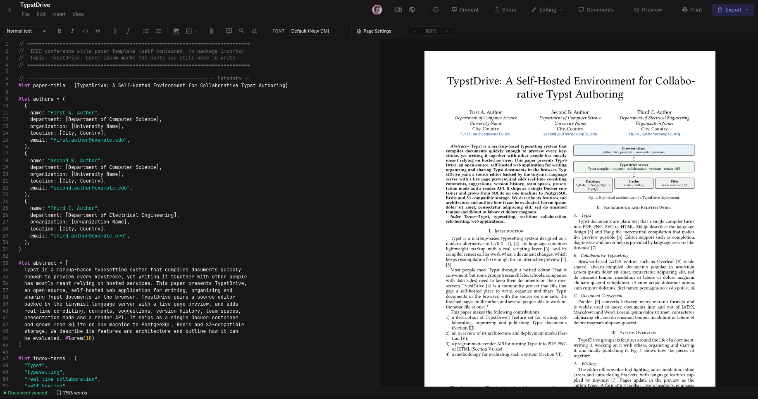This screenshot has width=758, height=399.
Task: Open search with the magnifier icon
Action: point(242,31)
